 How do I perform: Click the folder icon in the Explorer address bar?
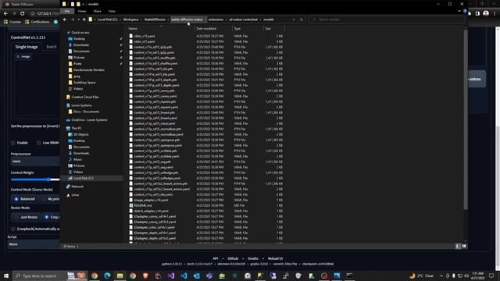pos(91,20)
